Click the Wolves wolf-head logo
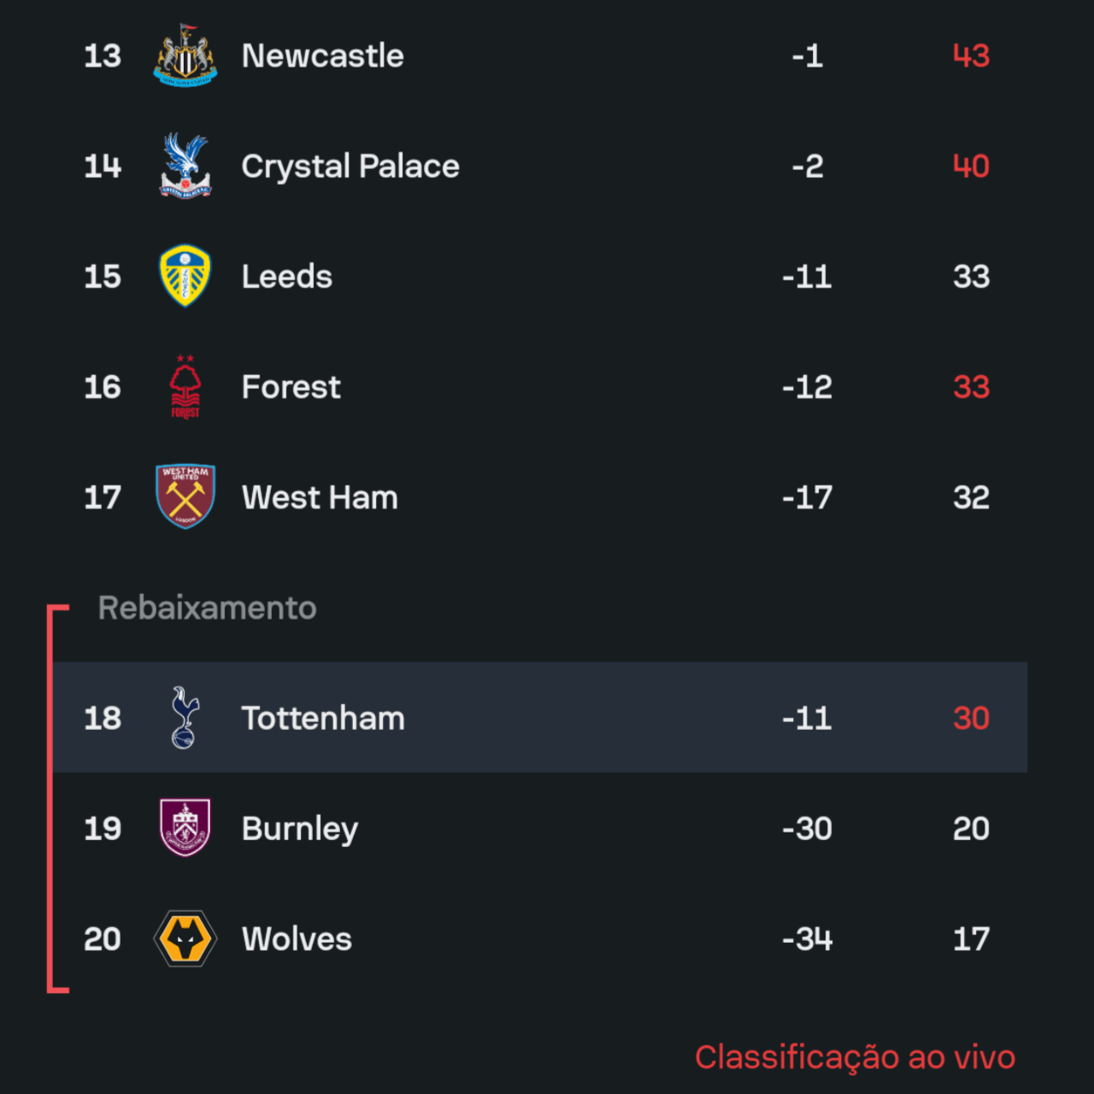The image size is (1094, 1094). coord(185,938)
